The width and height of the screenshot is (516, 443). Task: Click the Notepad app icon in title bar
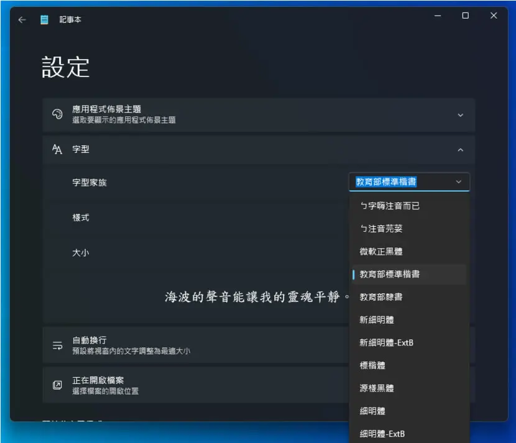click(x=44, y=20)
